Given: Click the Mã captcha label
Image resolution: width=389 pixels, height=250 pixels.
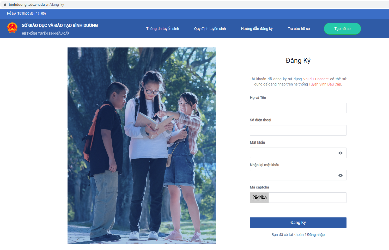Looking at the screenshot, I should (259, 187).
